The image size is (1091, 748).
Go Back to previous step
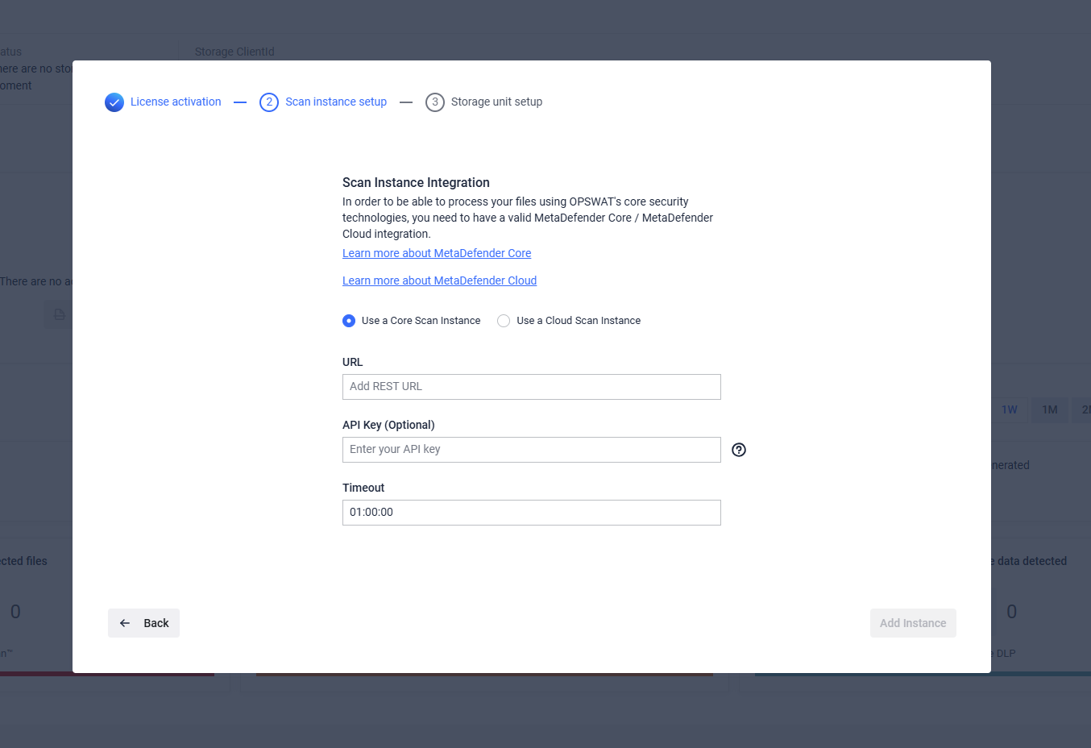[143, 623]
